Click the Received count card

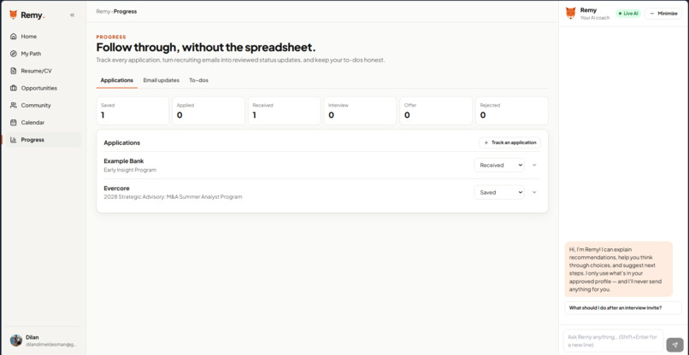(285, 111)
